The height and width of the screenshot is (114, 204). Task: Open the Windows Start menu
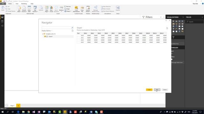[x=2, y=112]
